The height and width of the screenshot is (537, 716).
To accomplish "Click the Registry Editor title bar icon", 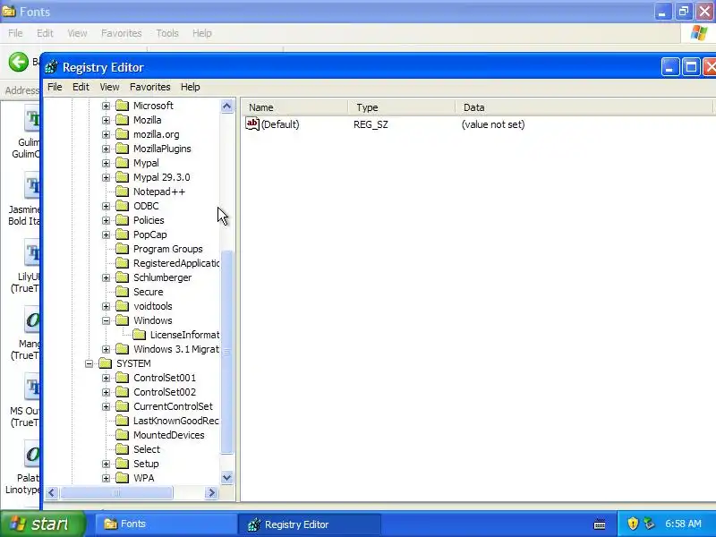I will (51, 67).
